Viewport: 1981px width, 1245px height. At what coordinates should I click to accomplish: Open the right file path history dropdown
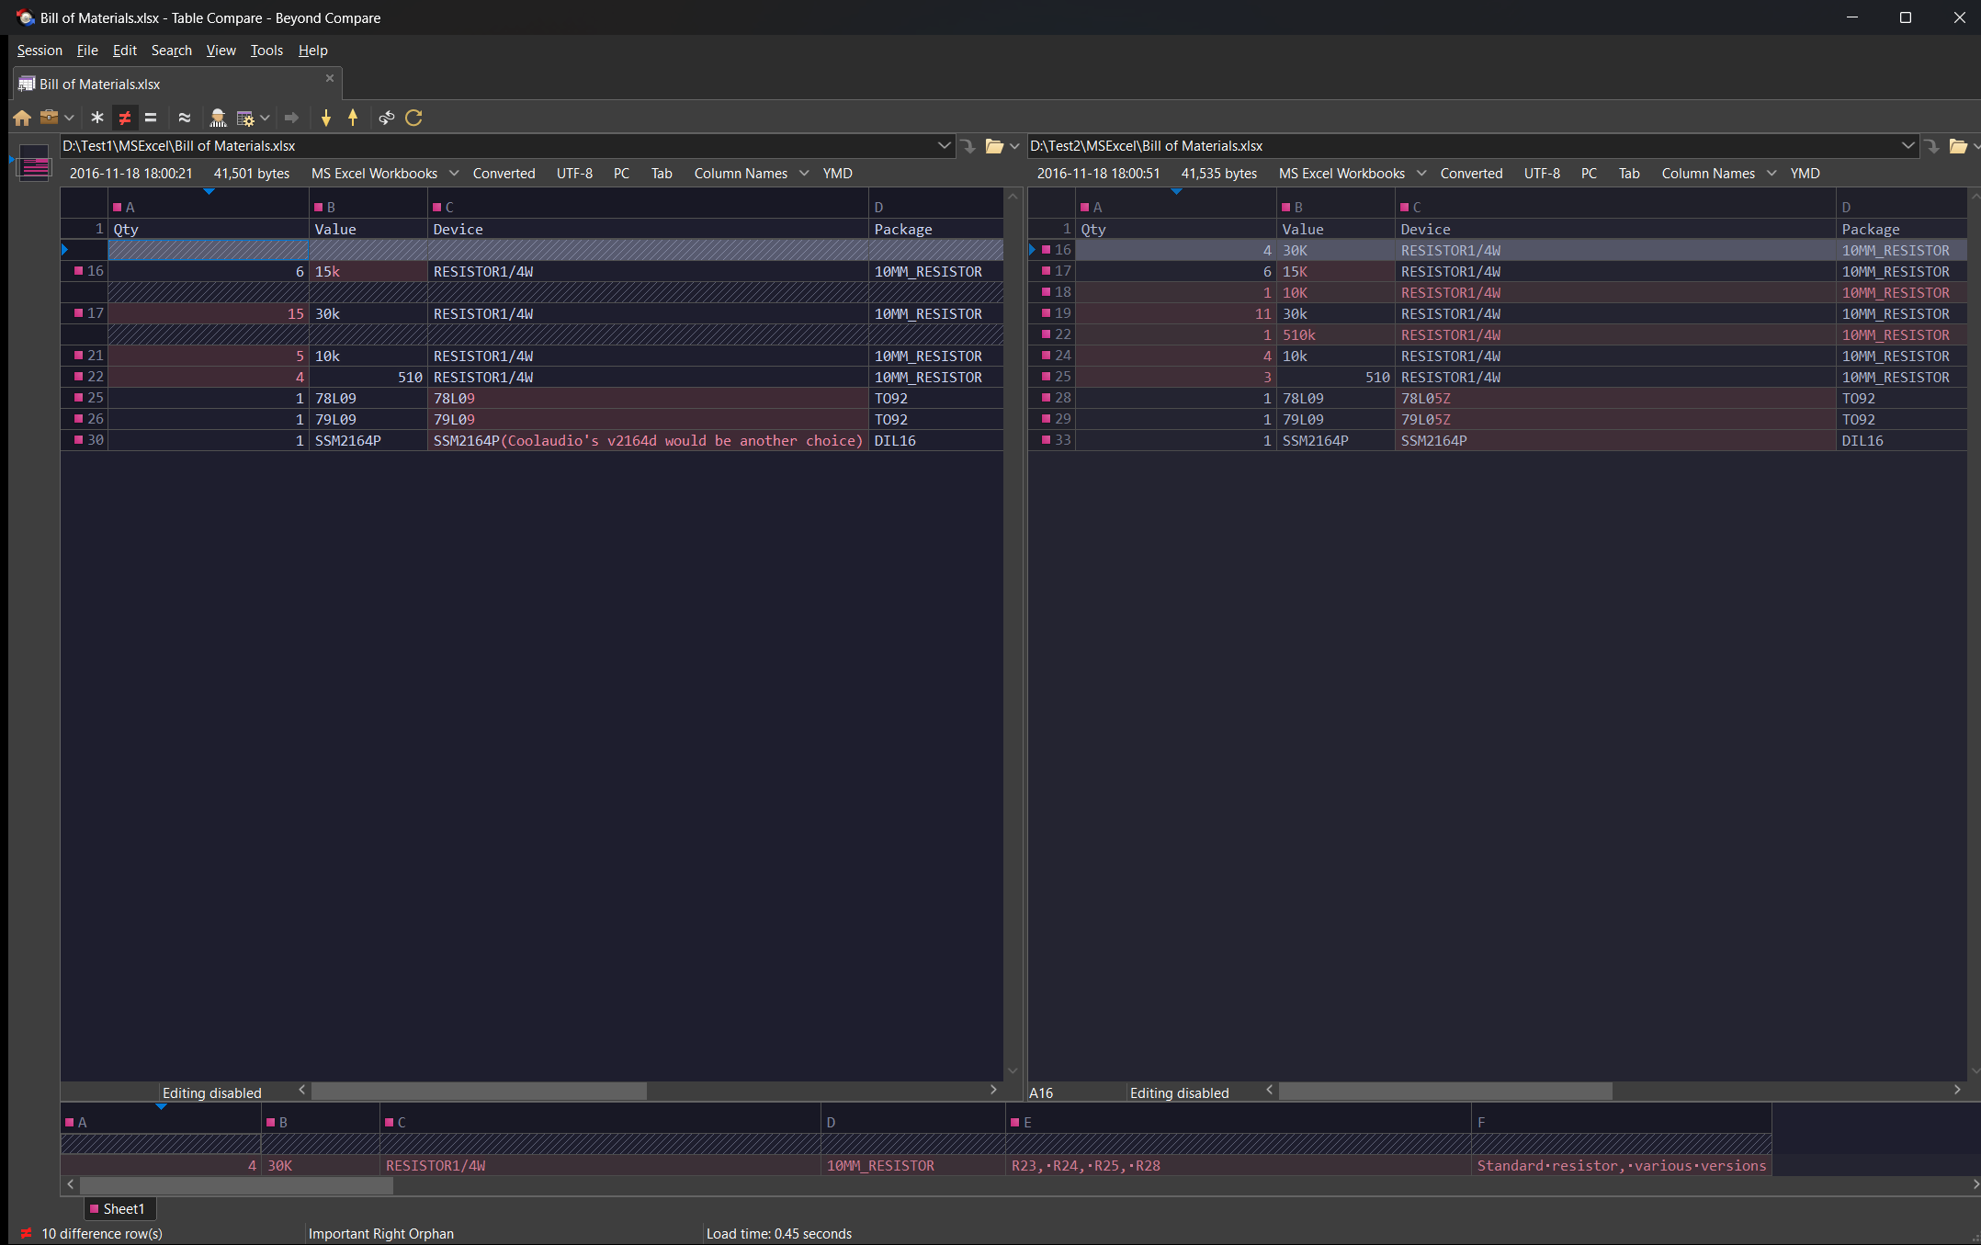(1907, 146)
